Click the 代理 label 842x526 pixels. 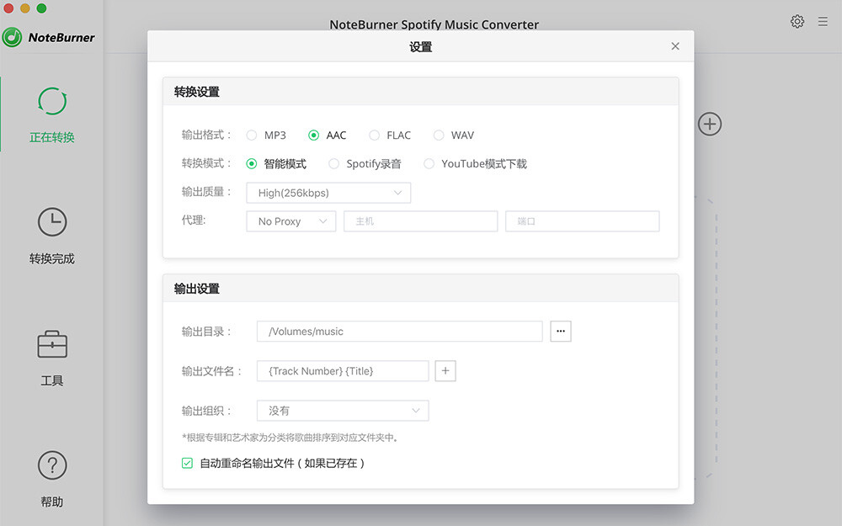pyautogui.click(x=194, y=220)
